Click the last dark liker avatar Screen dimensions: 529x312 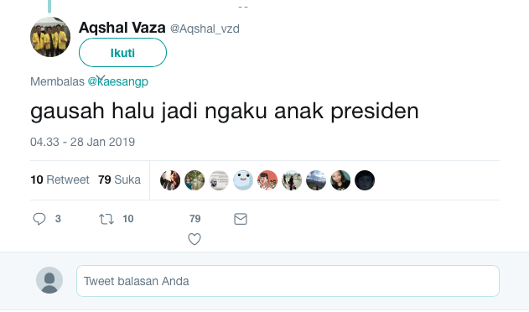point(365,180)
